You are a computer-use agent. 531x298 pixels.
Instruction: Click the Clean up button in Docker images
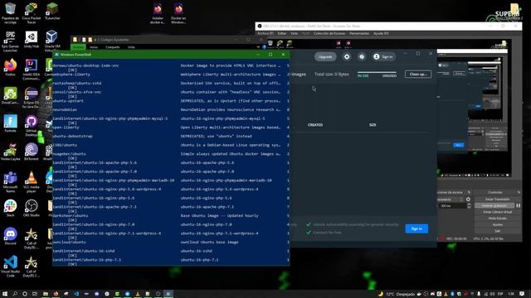418,74
